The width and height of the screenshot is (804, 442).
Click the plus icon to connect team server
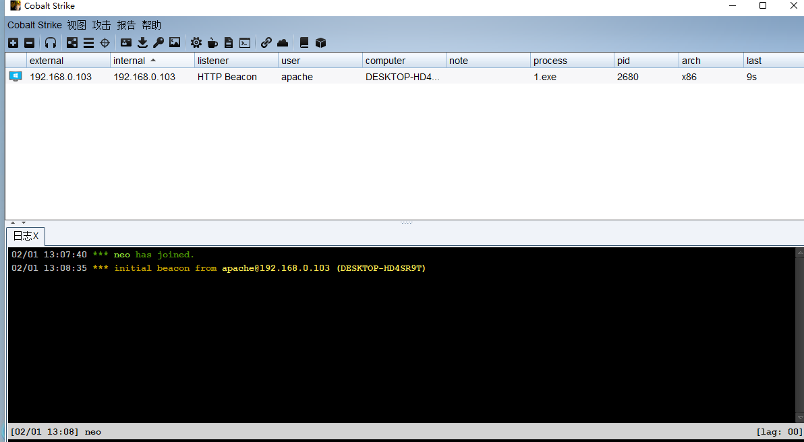(x=13, y=43)
